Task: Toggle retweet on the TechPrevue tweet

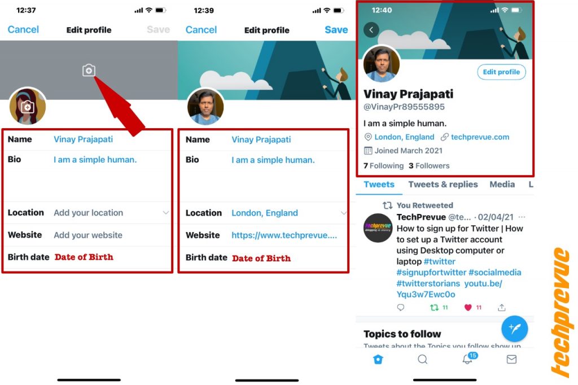Action: coord(435,308)
